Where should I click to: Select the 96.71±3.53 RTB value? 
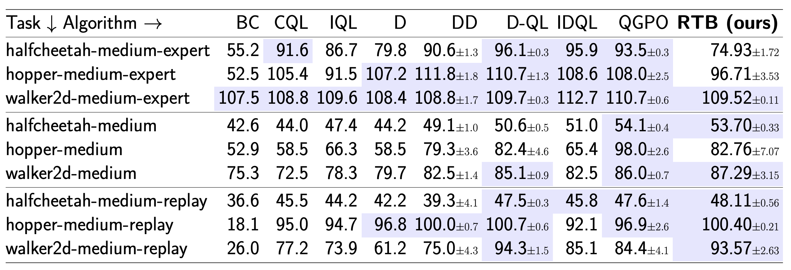tap(745, 74)
